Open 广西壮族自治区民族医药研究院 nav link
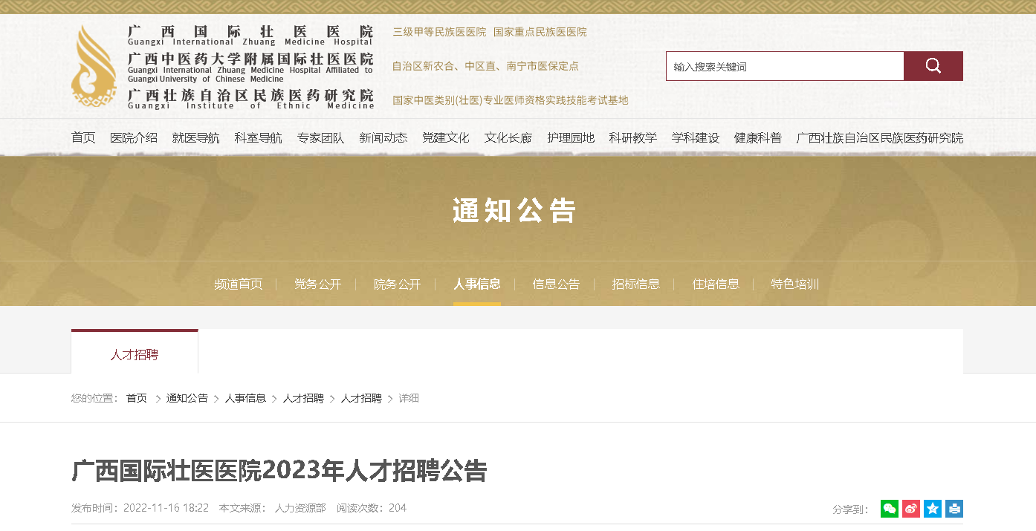This screenshot has height=531, width=1036. click(880, 138)
